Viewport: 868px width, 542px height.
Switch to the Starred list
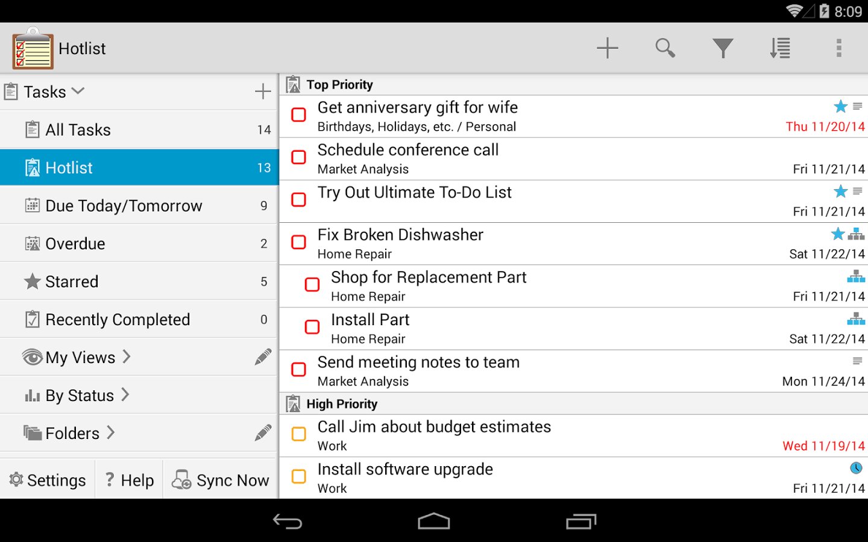[x=72, y=282]
